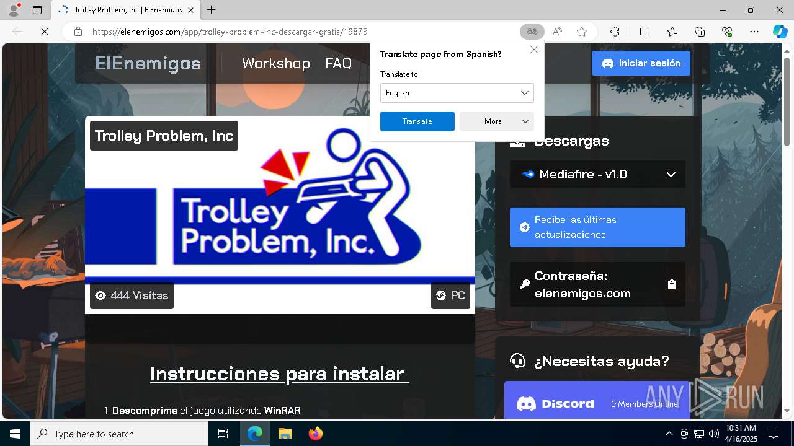The image size is (794, 446).
Task: Expand the Mediafire - v1.0 download dropdown
Action: (x=597, y=174)
